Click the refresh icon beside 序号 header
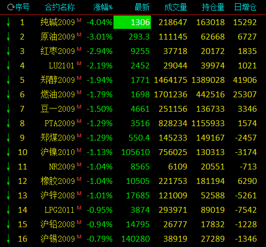 (11, 7)
